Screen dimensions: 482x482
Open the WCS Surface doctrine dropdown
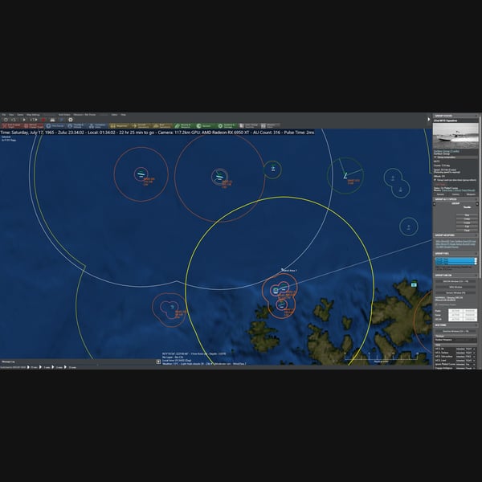[x=466, y=353]
